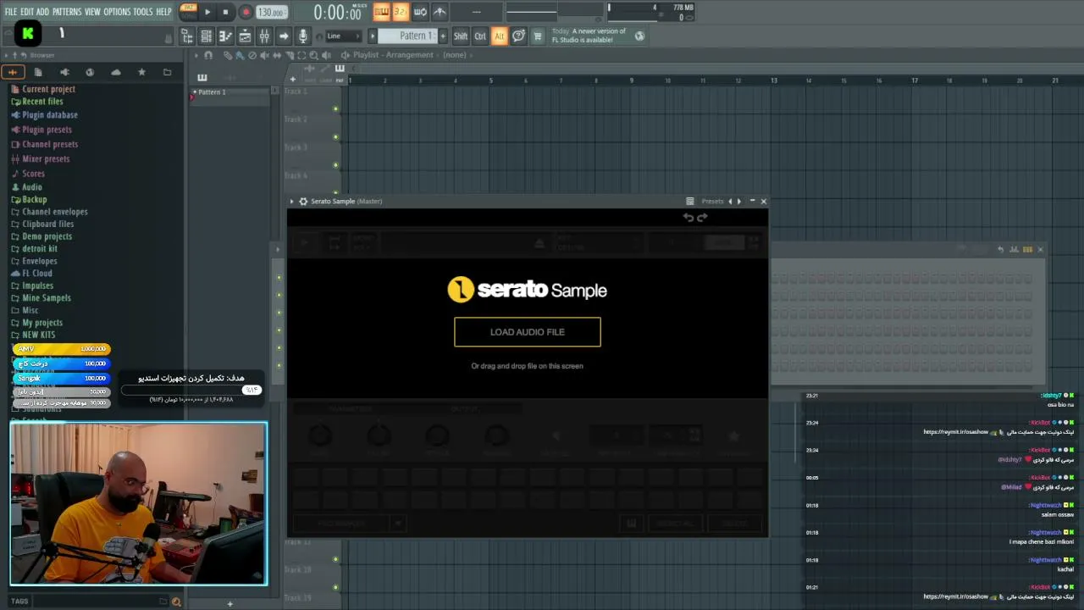The height and width of the screenshot is (610, 1084).
Task: Click the TAGS label in Browser
Action: click(x=19, y=602)
